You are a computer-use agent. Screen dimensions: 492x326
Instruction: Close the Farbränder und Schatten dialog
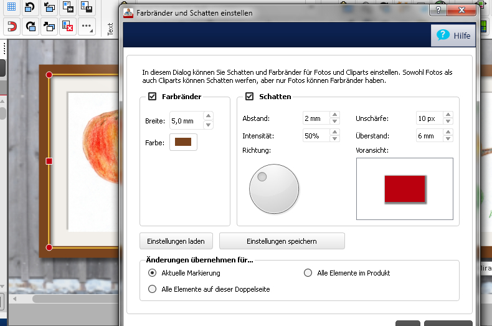point(461,10)
